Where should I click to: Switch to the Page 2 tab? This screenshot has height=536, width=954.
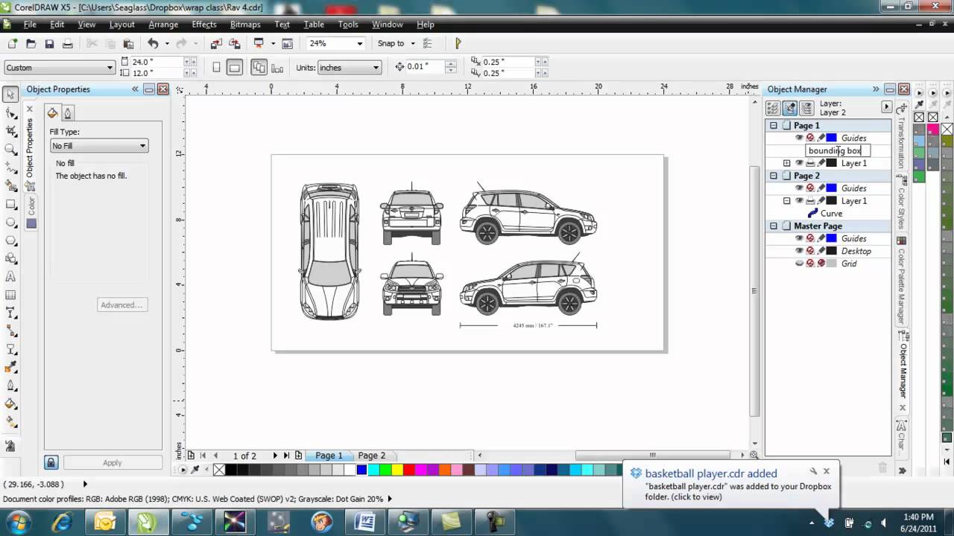tap(371, 456)
